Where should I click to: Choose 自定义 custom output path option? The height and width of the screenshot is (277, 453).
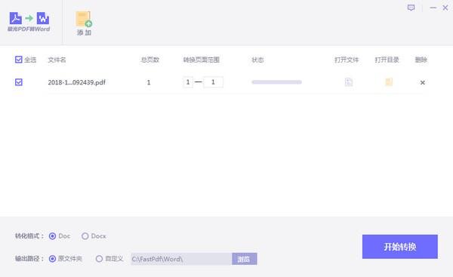click(x=99, y=259)
